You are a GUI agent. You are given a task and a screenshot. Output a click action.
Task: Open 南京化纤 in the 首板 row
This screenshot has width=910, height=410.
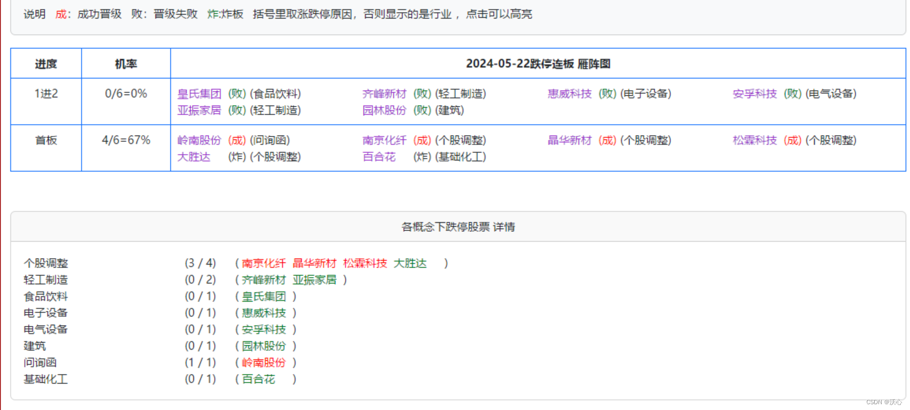(385, 140)
